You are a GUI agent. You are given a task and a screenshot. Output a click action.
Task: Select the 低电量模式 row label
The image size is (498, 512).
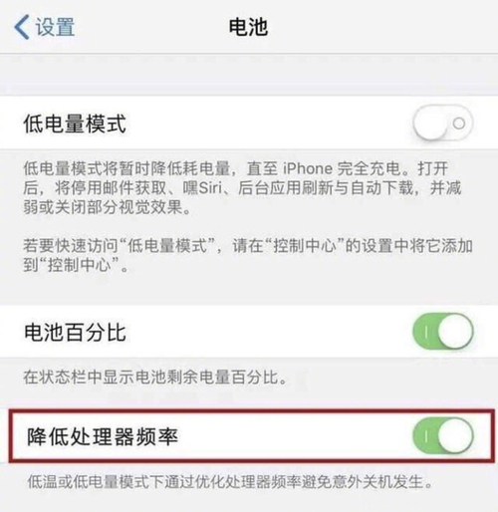click(x=75, y=124)
